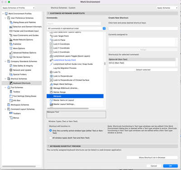Click the Toolbox icon in sidebar

click(x=11, y=92)
